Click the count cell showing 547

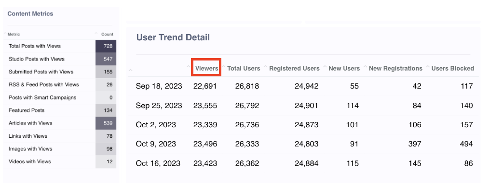point(106,59)
